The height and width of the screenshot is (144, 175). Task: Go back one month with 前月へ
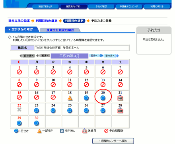[43, 56]
